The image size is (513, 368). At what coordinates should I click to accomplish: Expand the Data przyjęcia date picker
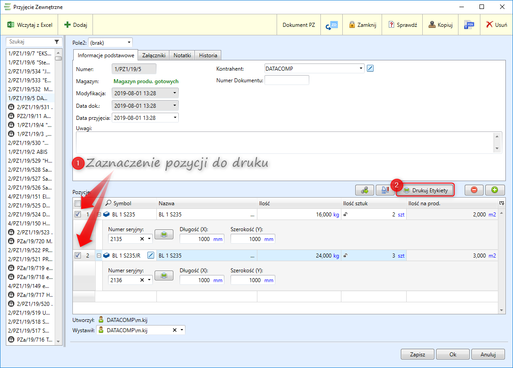pos(174,118)
